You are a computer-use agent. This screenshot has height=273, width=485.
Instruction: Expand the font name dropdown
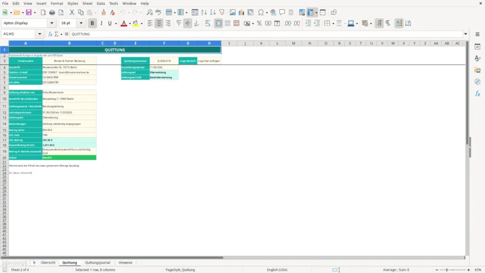tap(52, 23)
